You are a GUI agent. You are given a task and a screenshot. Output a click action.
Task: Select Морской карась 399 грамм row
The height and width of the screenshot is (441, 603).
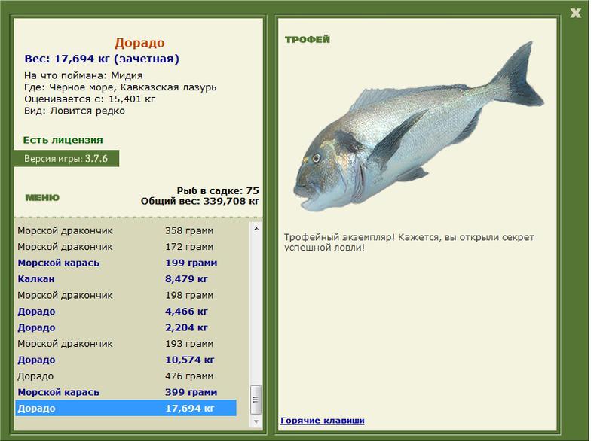pos(126,392)
